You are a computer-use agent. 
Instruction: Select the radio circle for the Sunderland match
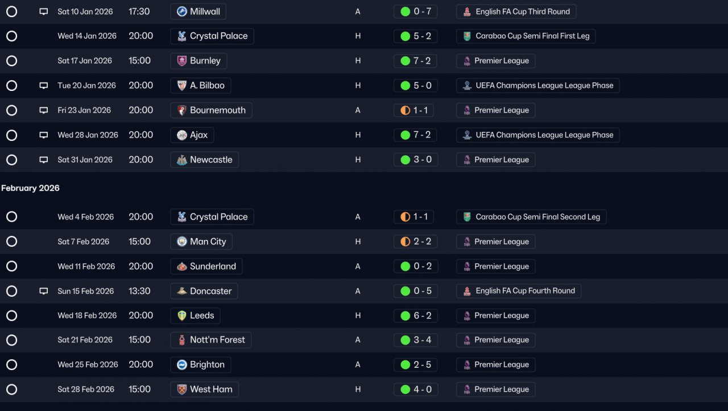pyautogui.click(x=11, y=266)
